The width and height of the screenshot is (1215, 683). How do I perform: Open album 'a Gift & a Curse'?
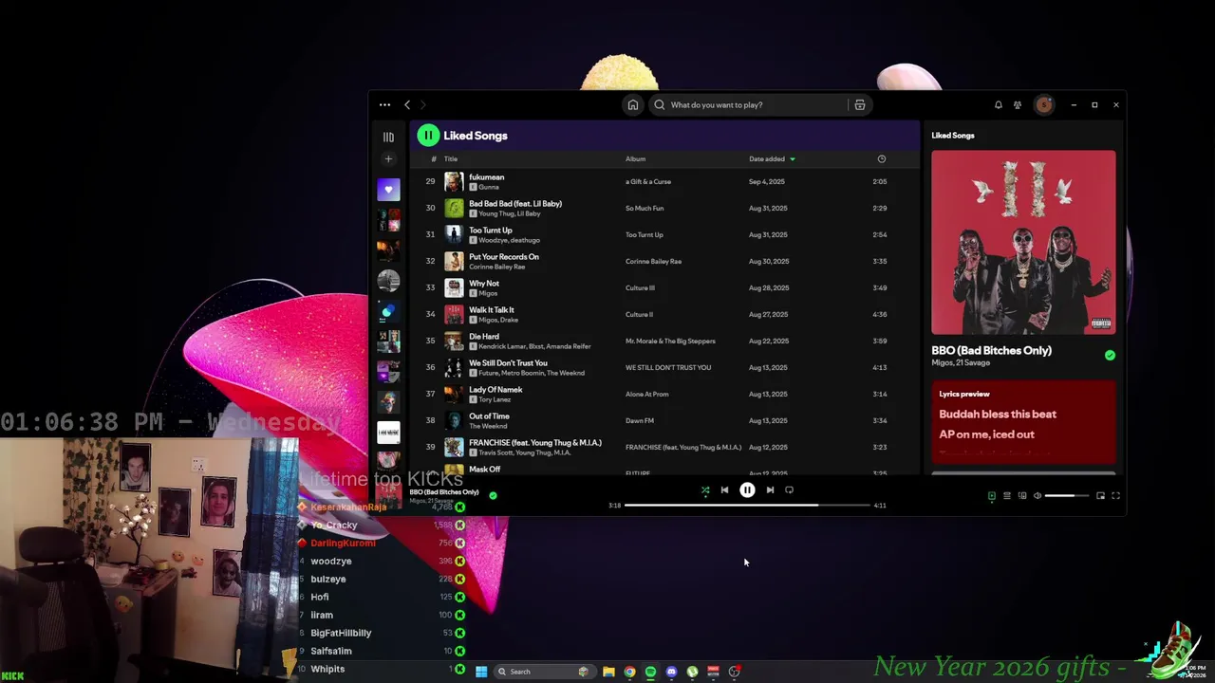click(648, 182)
